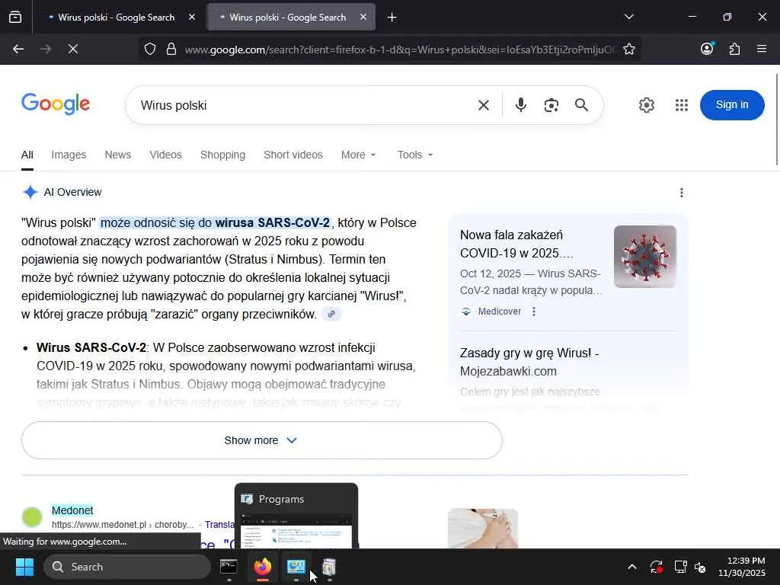Open Google quick settings gear
The image size is (780, 585).
pos(646,105)
